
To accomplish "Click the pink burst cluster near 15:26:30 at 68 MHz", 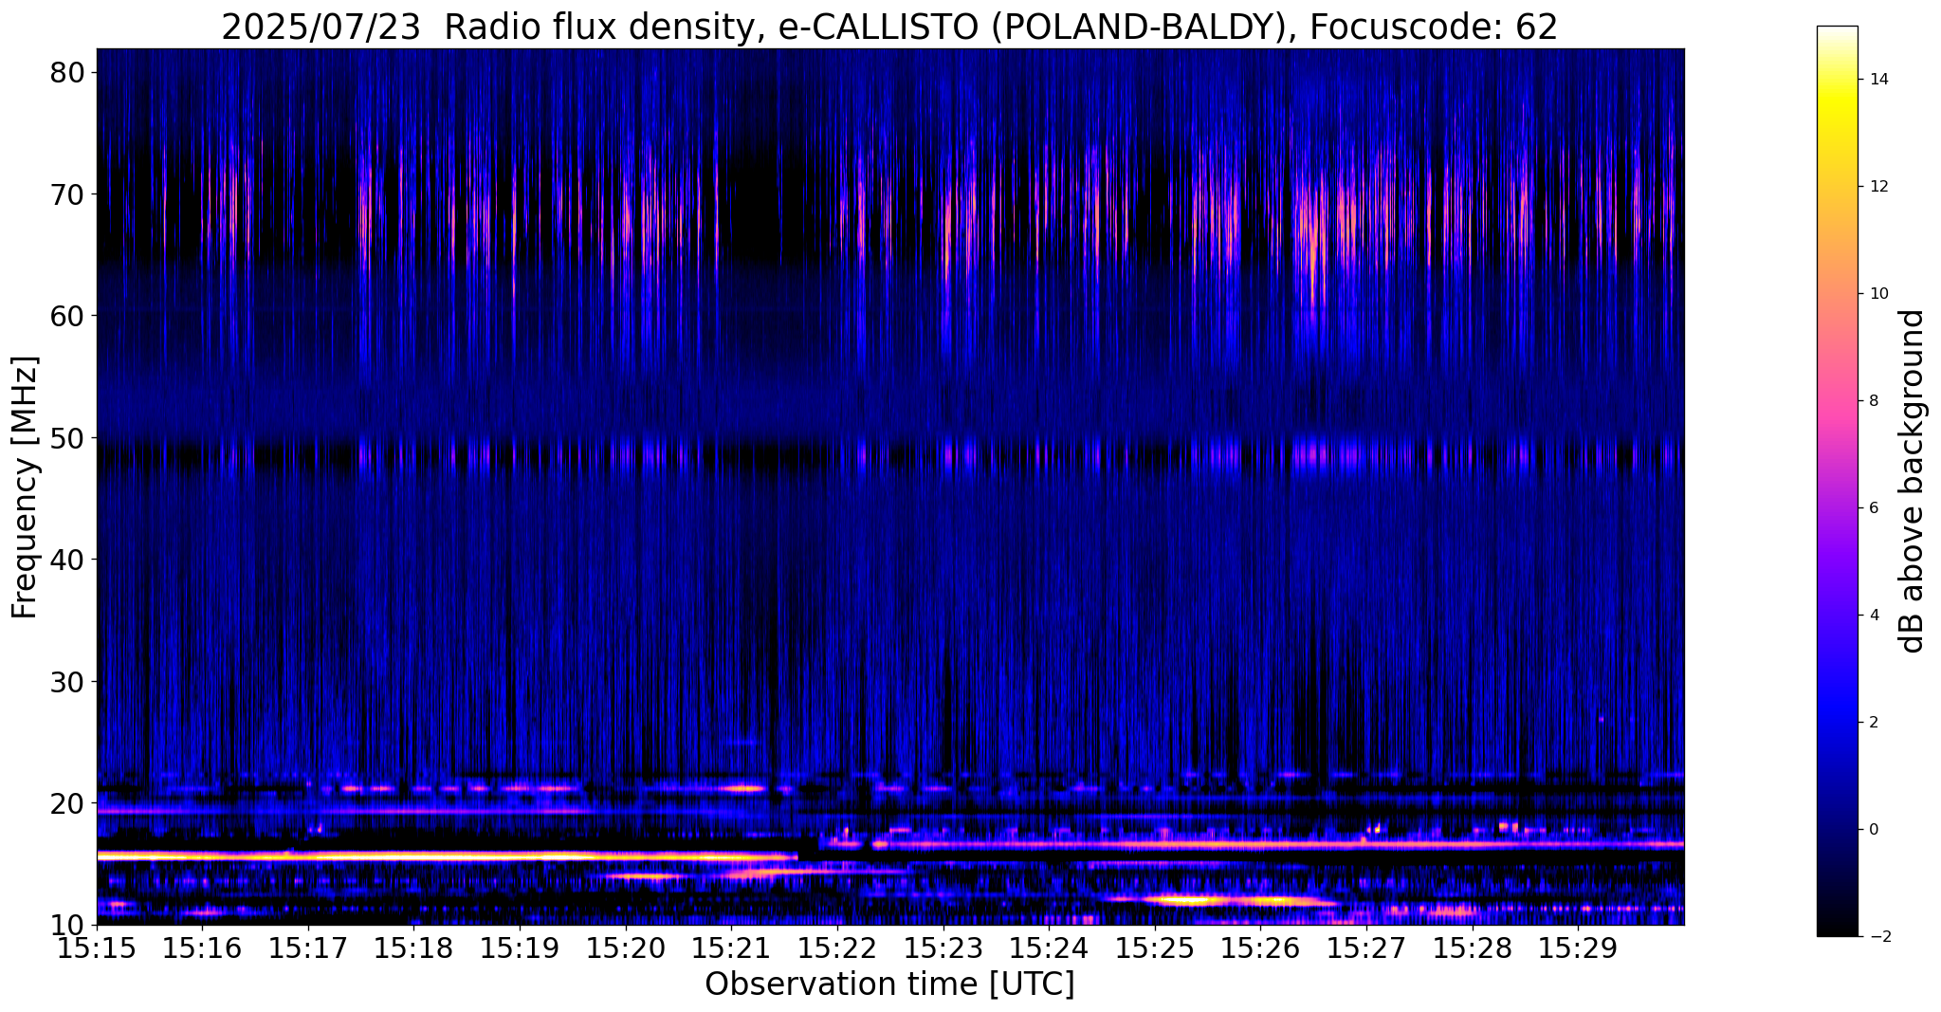I will 1328,223.
